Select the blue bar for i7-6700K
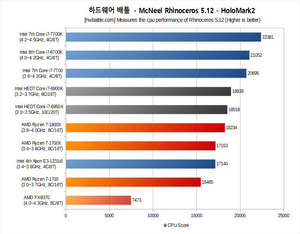The image size is (300, 234). pyautogui.click(x=157, y=55)
